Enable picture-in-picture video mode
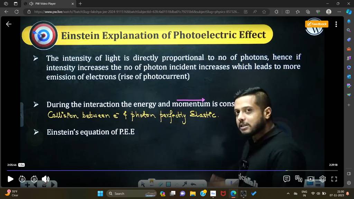The image size is (354, 199). 310,179
